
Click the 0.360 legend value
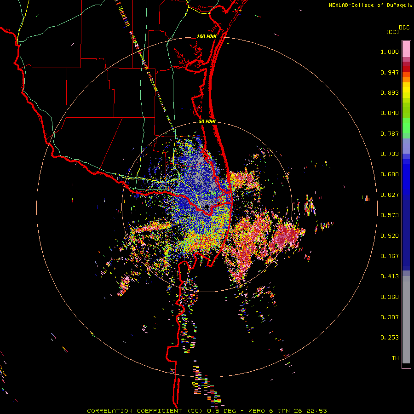point(390,297)
